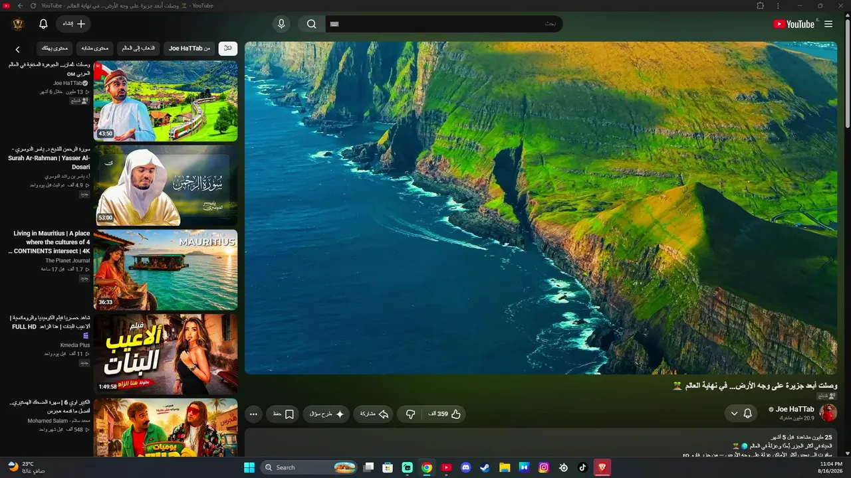Screen dimensions: 851x478
Task: Like the video (359 ألف)
Action: (445, 414)
